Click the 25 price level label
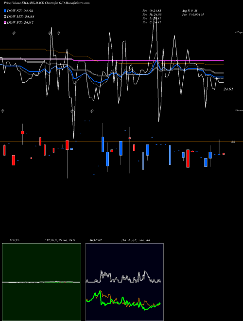Viewport: 243px width, 321px height. tap(233, 142)
